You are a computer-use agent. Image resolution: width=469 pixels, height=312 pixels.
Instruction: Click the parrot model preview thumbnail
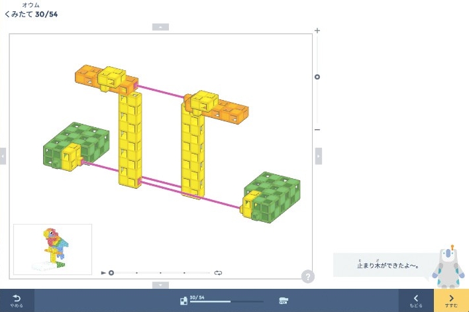[53, 249]
